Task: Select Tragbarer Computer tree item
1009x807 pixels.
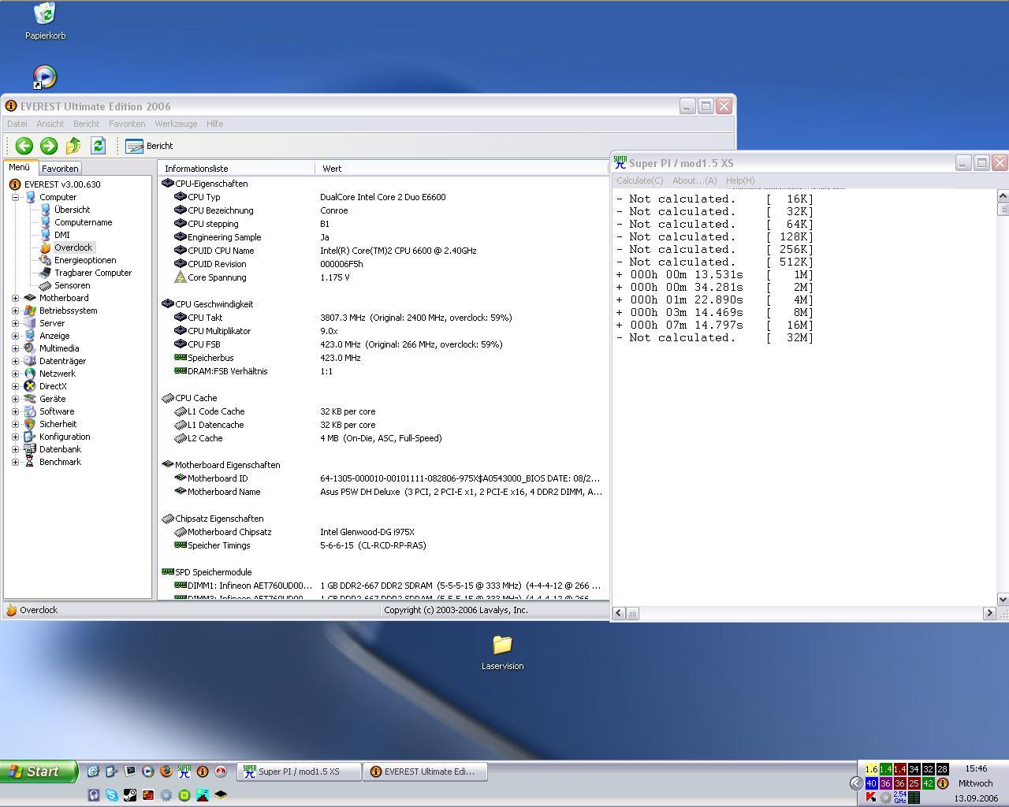Action: (93, 273)
